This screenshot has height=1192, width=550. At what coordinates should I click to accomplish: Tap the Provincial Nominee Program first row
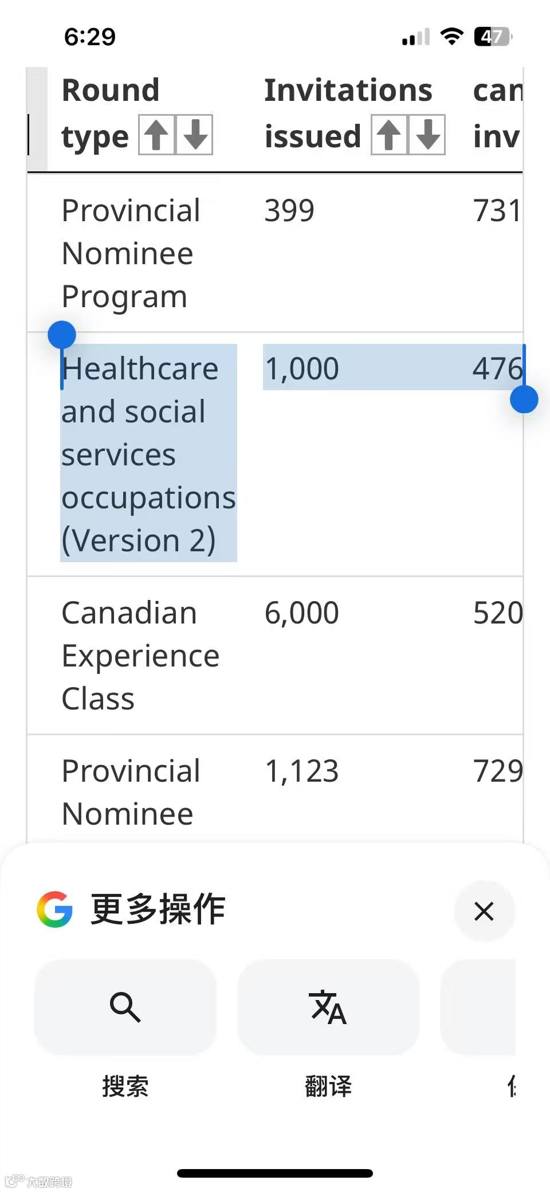[275, 253]
